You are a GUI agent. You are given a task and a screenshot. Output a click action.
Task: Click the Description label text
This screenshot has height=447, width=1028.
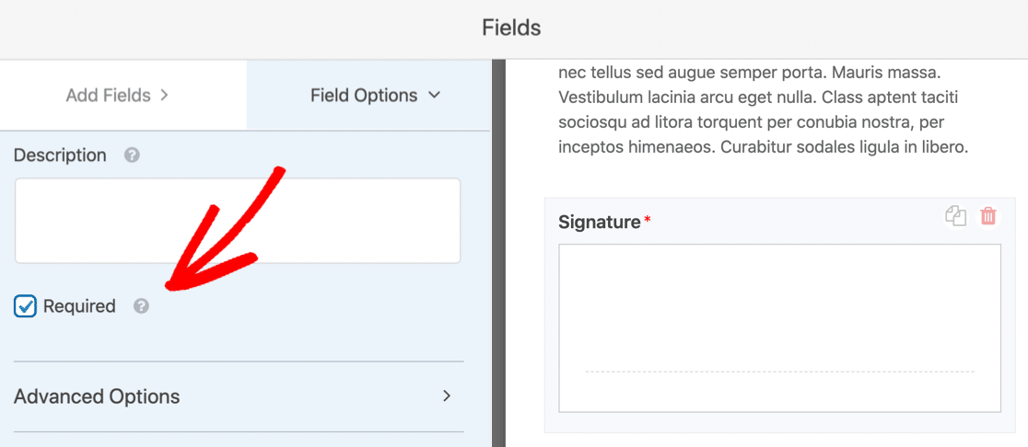(x=60, y=155)
